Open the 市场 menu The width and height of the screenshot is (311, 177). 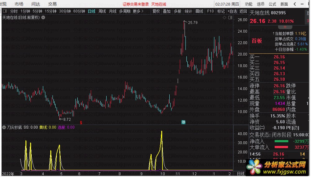point(19,4)
